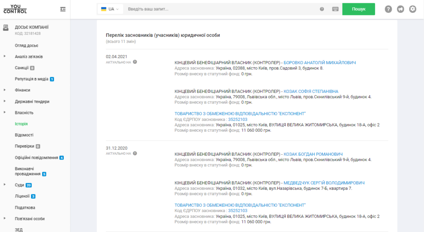Click ДОСЬЄ КОМПАНІЇ heading in sidebar
The width and height of the screenshot is (424, 232).
(x=31, y=27)
